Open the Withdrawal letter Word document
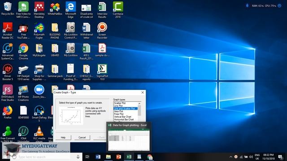Image resolution: width=287 pixels, height=161 pixels. click(x=87, y=31)
